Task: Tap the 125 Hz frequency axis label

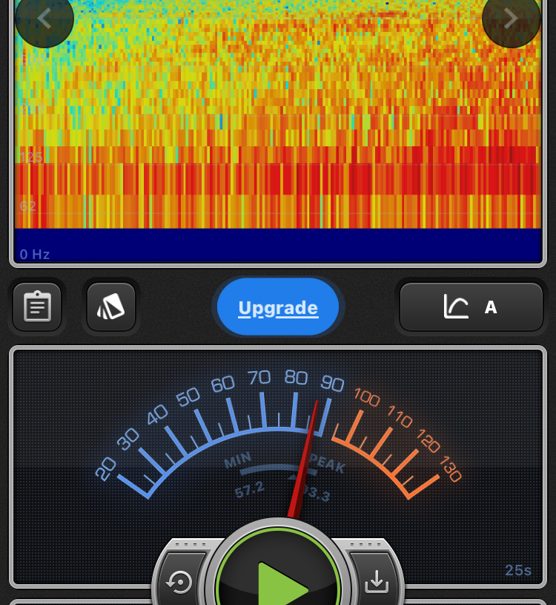Action: point(31,157)
